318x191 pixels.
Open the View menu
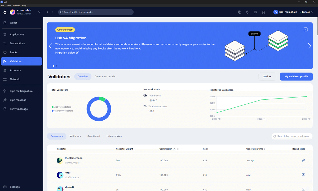[x=8, y=6]
